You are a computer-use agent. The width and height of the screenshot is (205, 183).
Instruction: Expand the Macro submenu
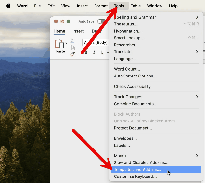pos(156,156)
